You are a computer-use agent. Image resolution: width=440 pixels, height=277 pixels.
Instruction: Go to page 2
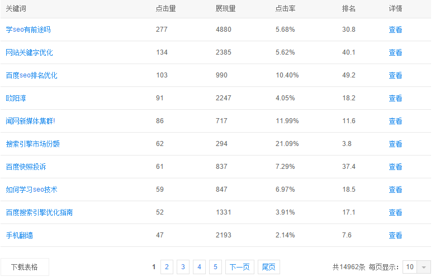167,267
